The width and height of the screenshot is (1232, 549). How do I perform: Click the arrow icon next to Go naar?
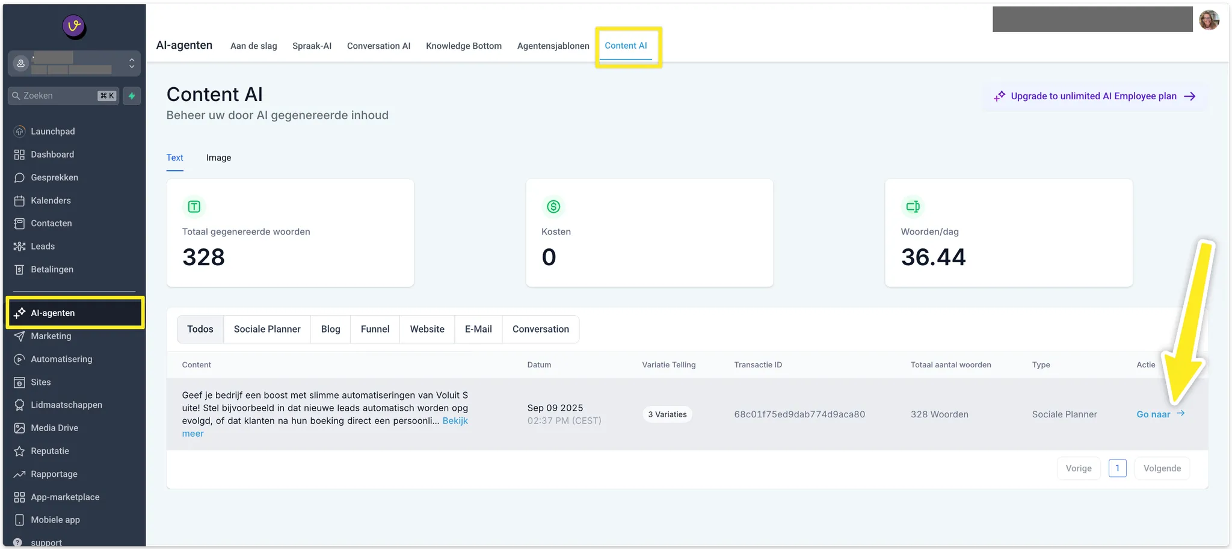click(1180, 414)
